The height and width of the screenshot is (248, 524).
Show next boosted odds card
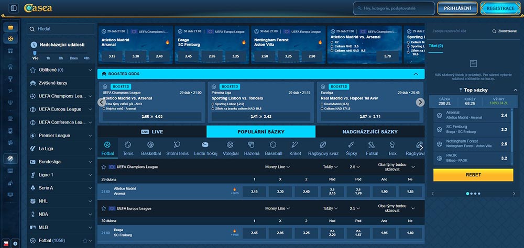coord(420,102)
